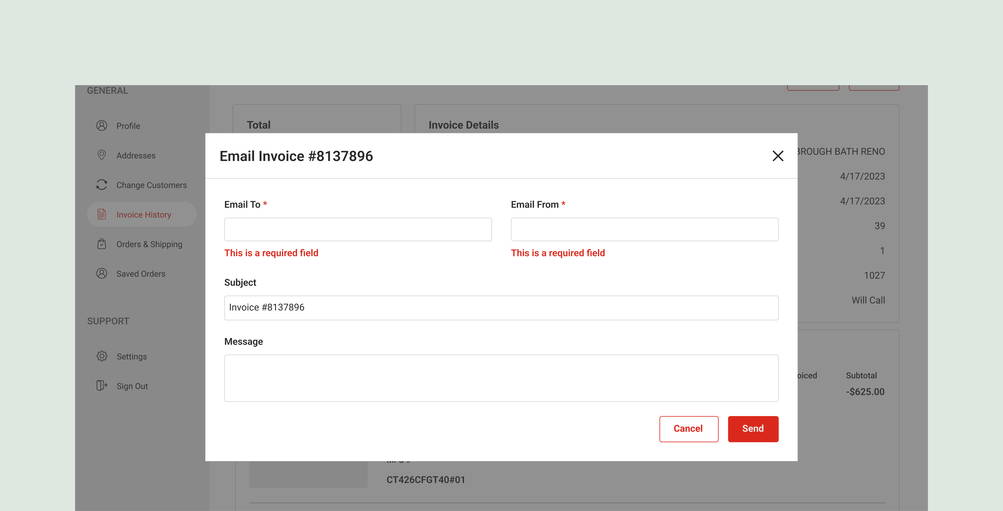Go to Saved Orders menu entry
Image resolution: width=1003 pixels, height=511 pixels.
[141, 274]
